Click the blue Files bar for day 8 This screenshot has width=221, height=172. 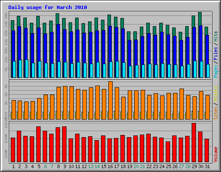point(58,43)
